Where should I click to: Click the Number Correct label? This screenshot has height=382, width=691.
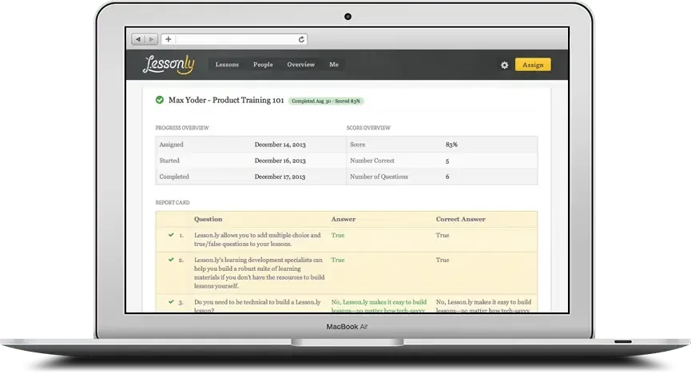tap(372, 161)
